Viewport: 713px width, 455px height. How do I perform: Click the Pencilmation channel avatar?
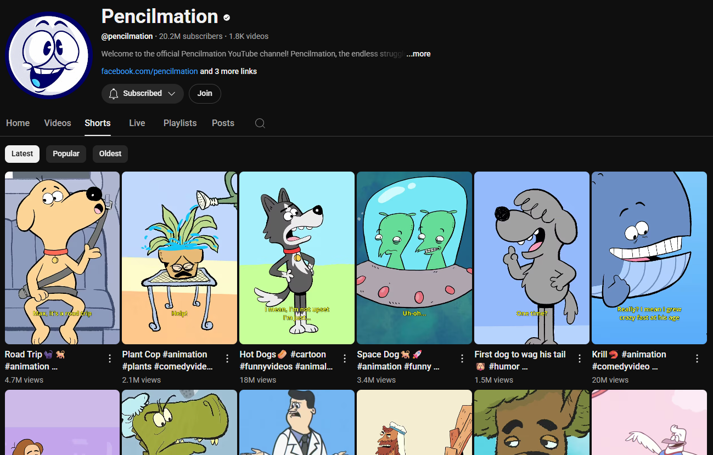[49, 55]
